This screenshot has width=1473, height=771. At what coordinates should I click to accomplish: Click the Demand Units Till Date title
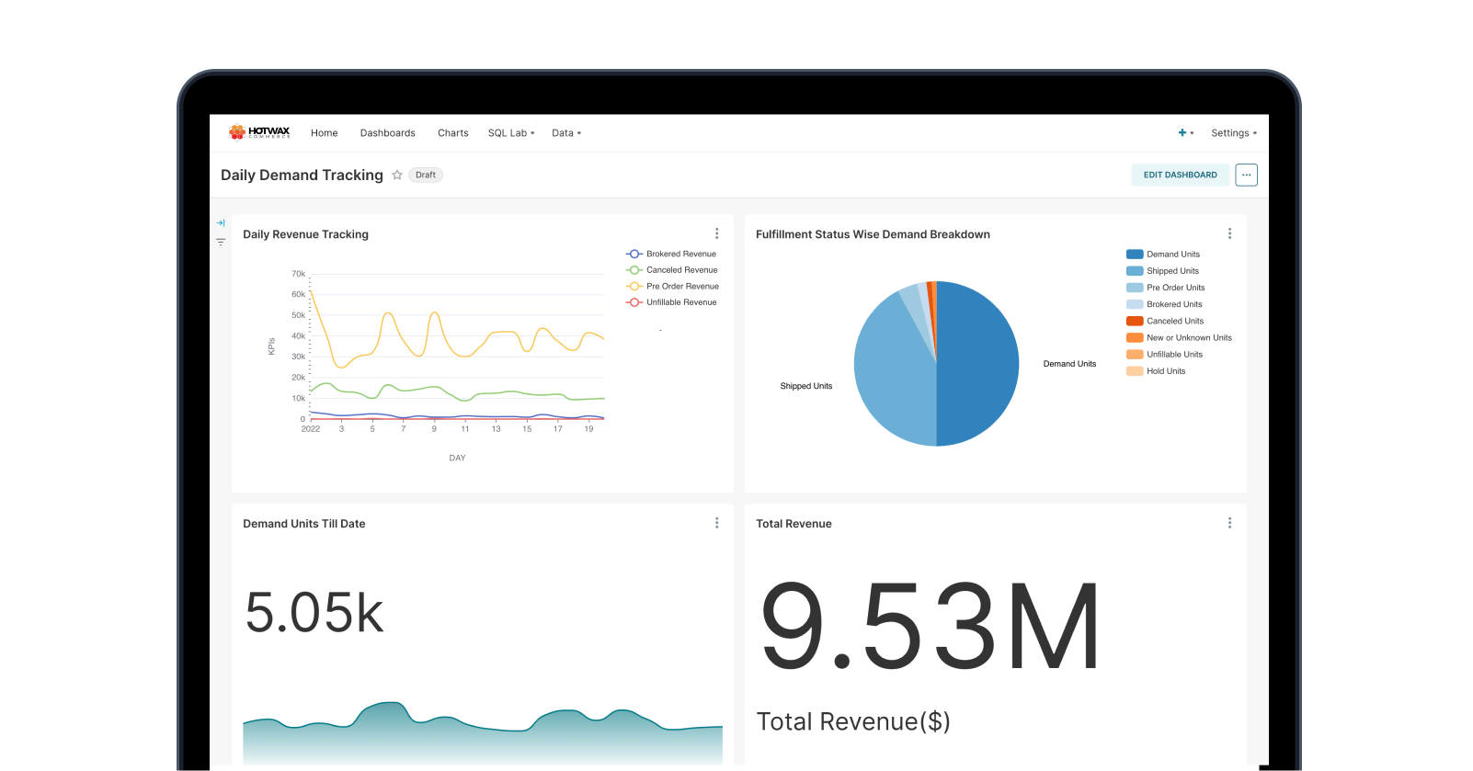[x=304, y=524]
